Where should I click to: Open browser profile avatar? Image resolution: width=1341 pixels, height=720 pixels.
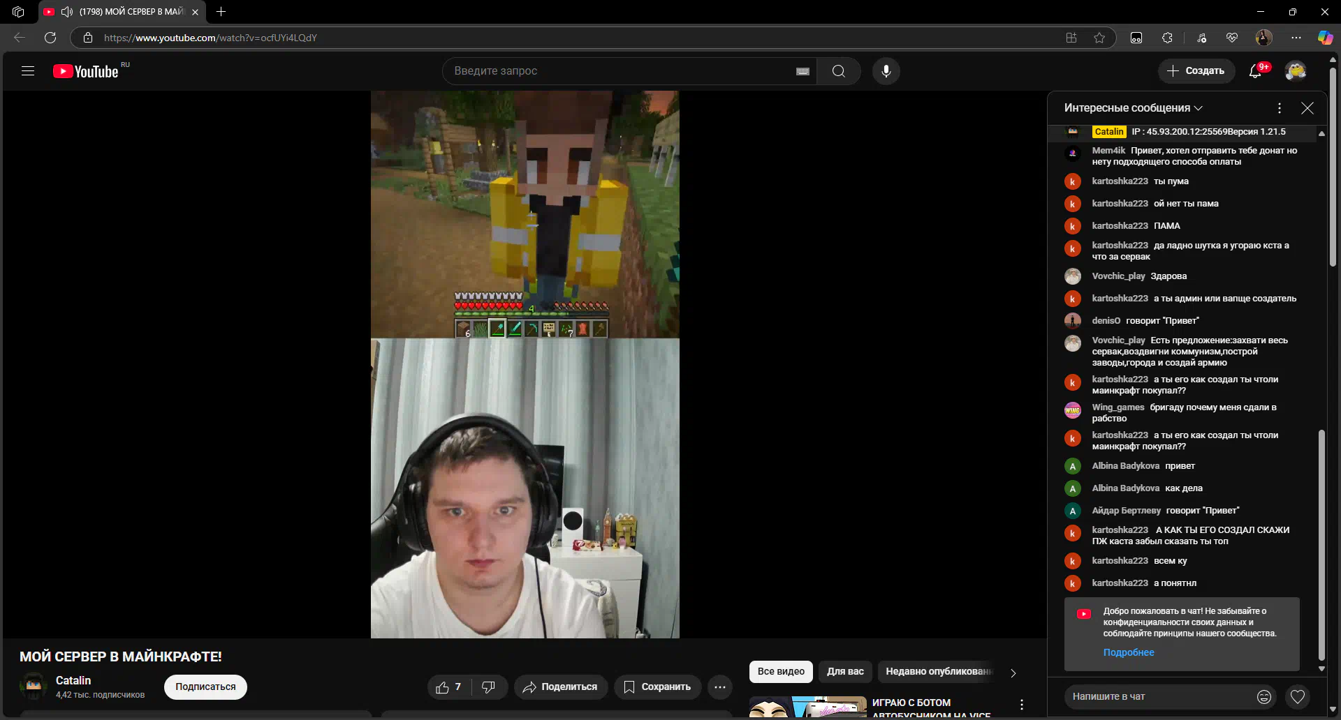(x=1263, y=38)
